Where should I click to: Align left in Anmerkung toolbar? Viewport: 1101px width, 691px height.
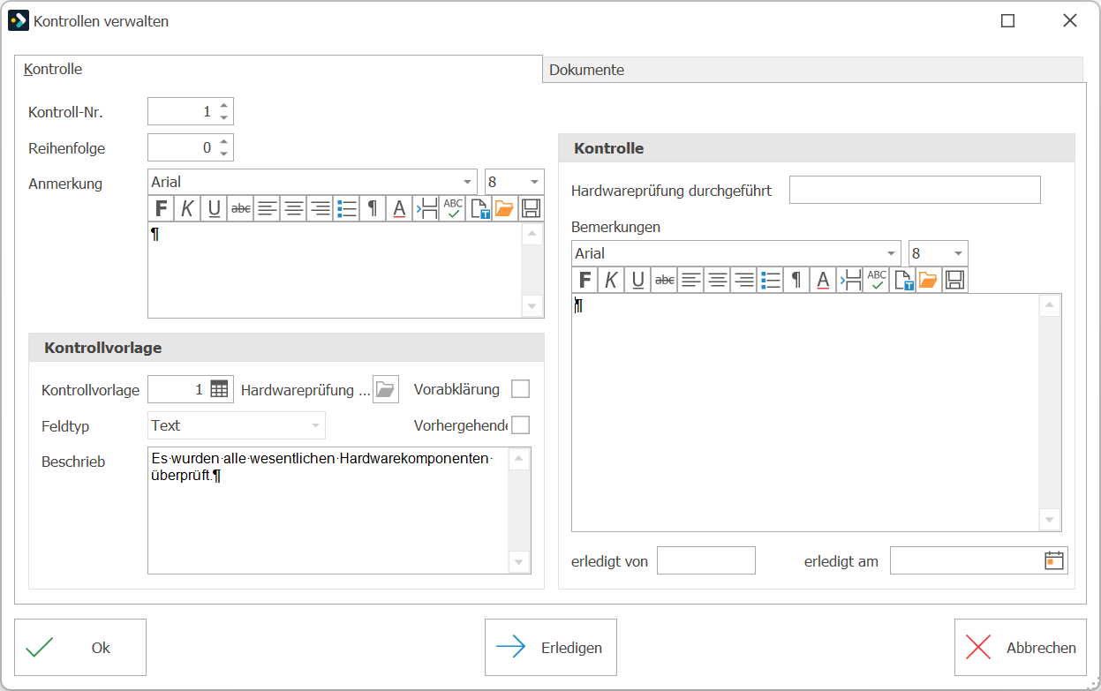(x=267, y=208)
